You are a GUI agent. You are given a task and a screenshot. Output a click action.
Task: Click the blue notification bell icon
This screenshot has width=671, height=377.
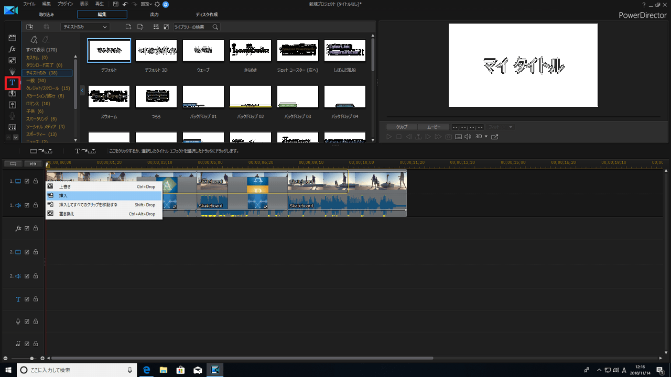pos(166,4)
